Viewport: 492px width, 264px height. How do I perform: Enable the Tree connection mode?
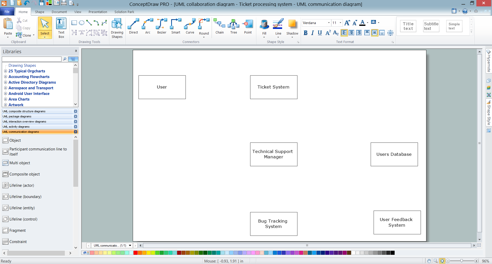pyautogui.click(x=234, y=26)
